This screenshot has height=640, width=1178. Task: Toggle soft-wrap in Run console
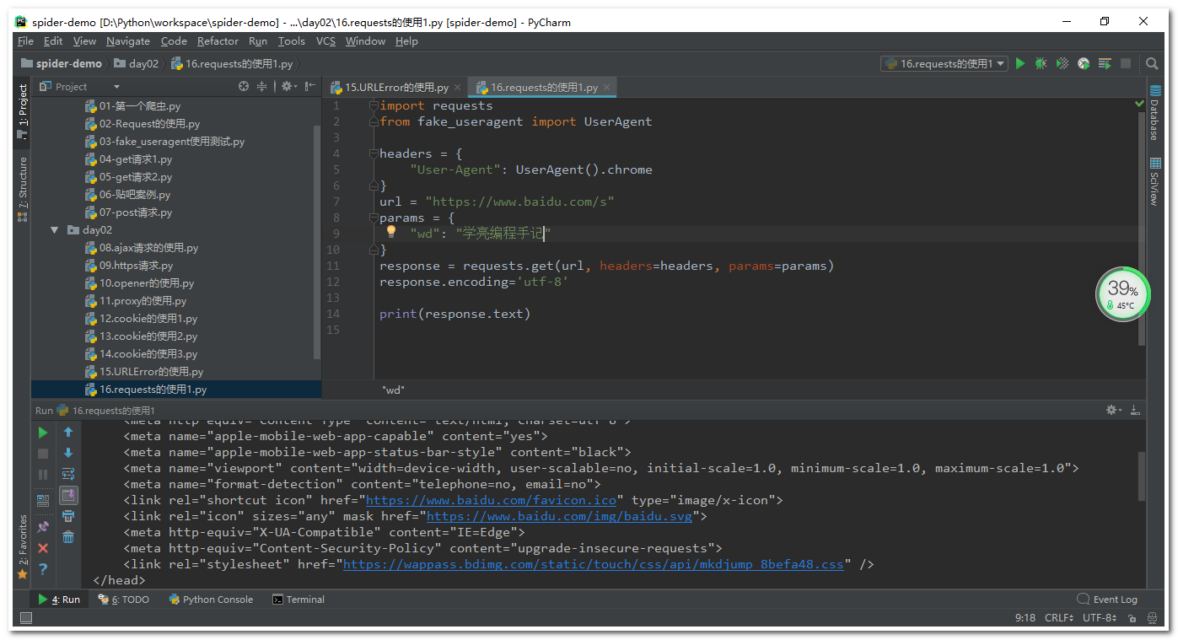68,474
